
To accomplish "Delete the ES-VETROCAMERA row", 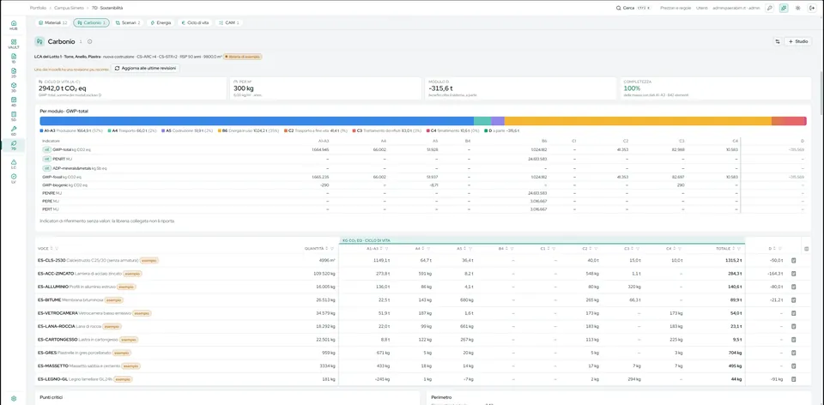I will 793,313.
